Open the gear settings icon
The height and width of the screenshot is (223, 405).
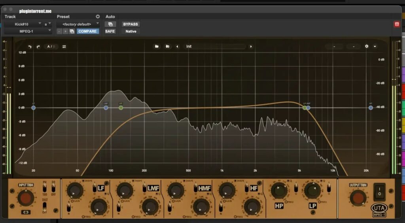coord(367,47)
